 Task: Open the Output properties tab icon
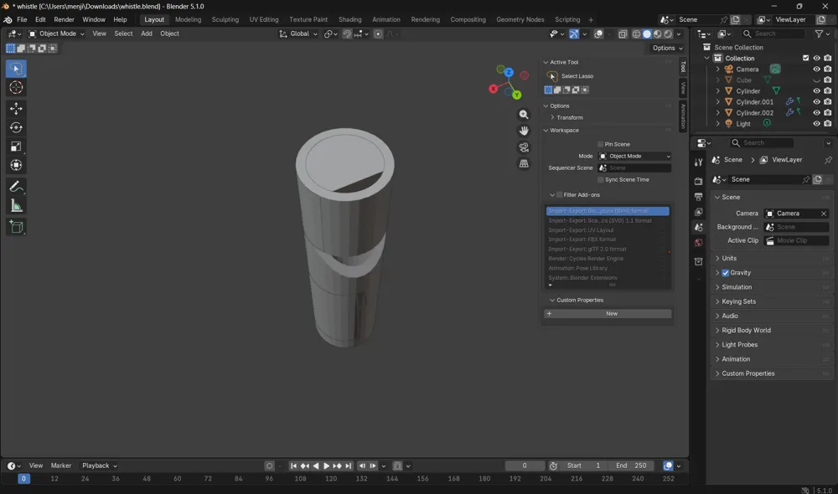699,197
